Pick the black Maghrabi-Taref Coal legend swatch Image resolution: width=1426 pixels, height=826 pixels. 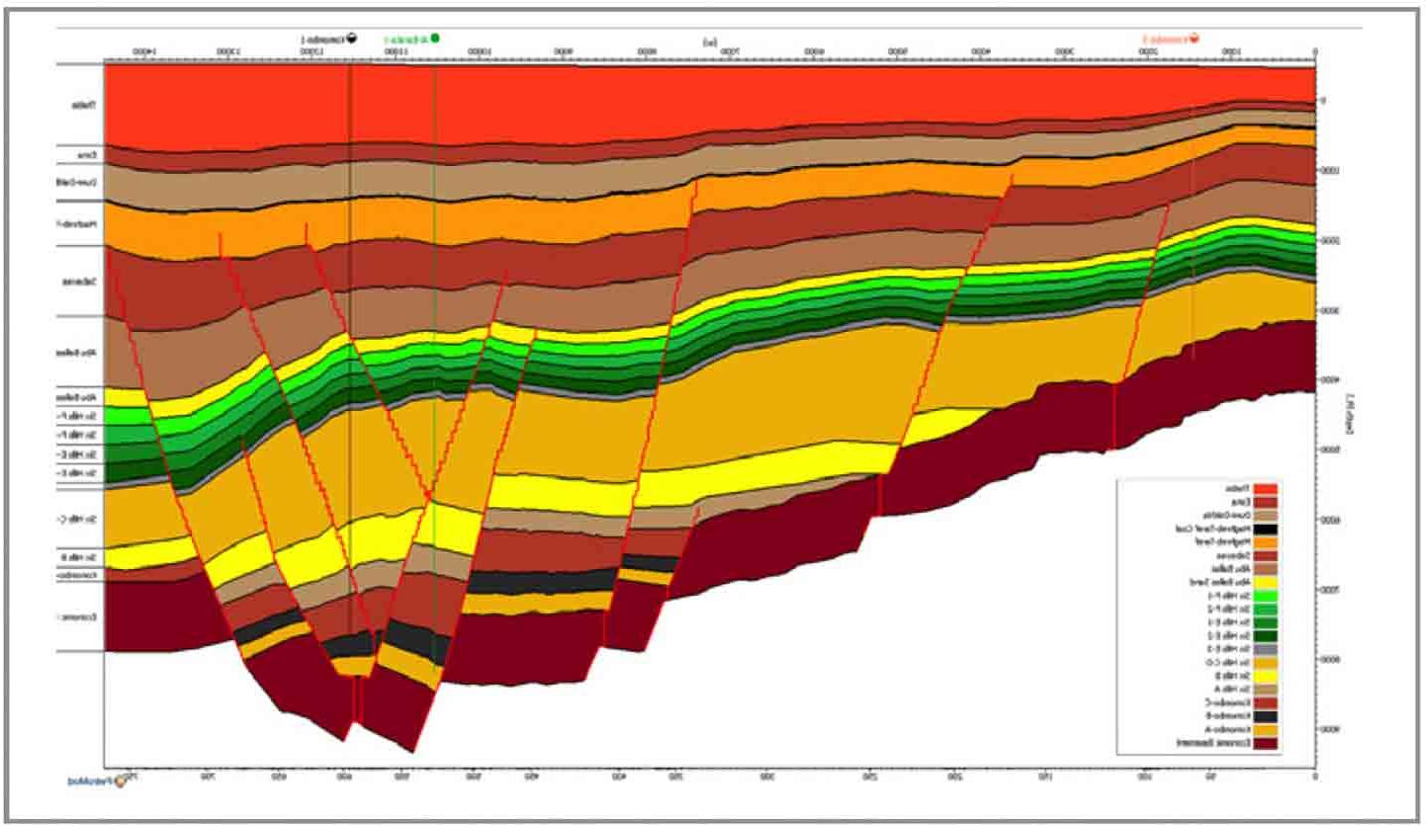tap(1265, 529)
